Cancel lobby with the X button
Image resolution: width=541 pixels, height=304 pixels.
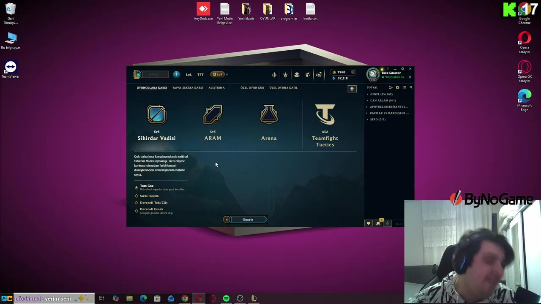(227, 220)
